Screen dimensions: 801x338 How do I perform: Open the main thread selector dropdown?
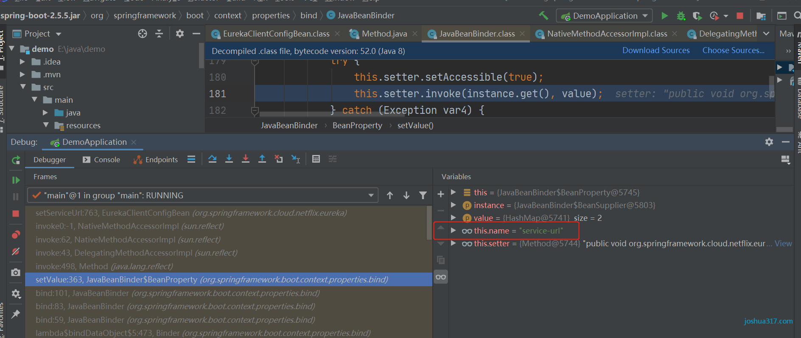coord(203,195)
